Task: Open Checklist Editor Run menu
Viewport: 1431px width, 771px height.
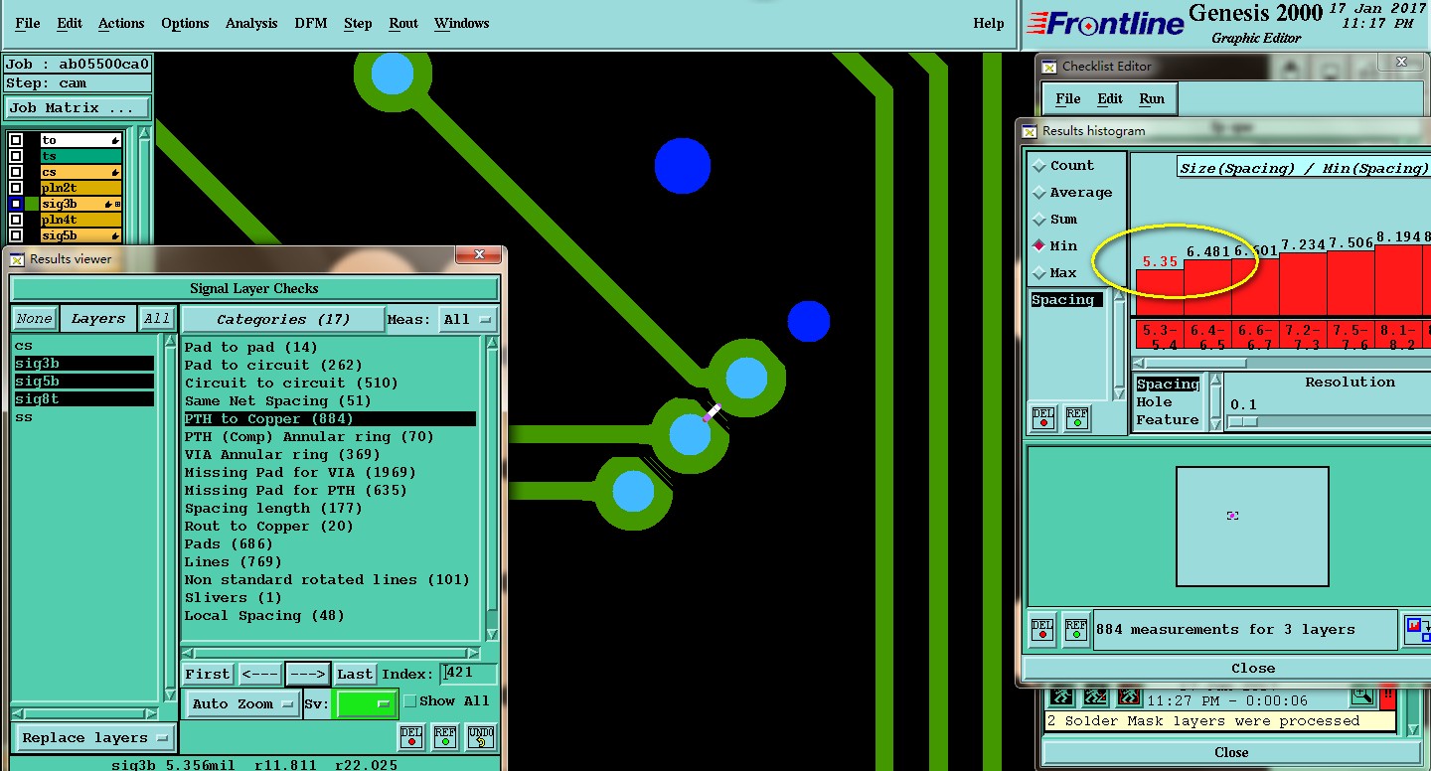Action: point(1152,98)
